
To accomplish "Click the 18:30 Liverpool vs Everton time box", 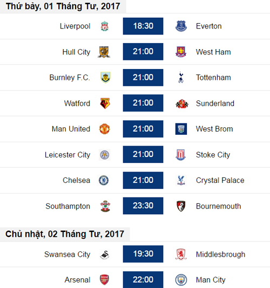I will click(x=143, y=26).
